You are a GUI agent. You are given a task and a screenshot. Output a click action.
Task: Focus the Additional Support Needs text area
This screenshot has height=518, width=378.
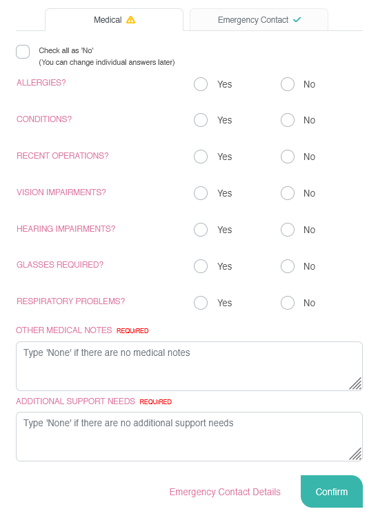click(189, 437)
